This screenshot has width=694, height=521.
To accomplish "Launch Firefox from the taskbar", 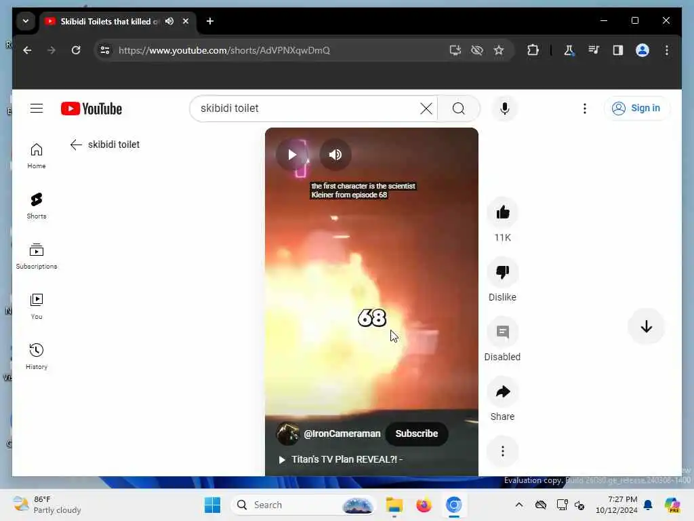I will 424,505.
